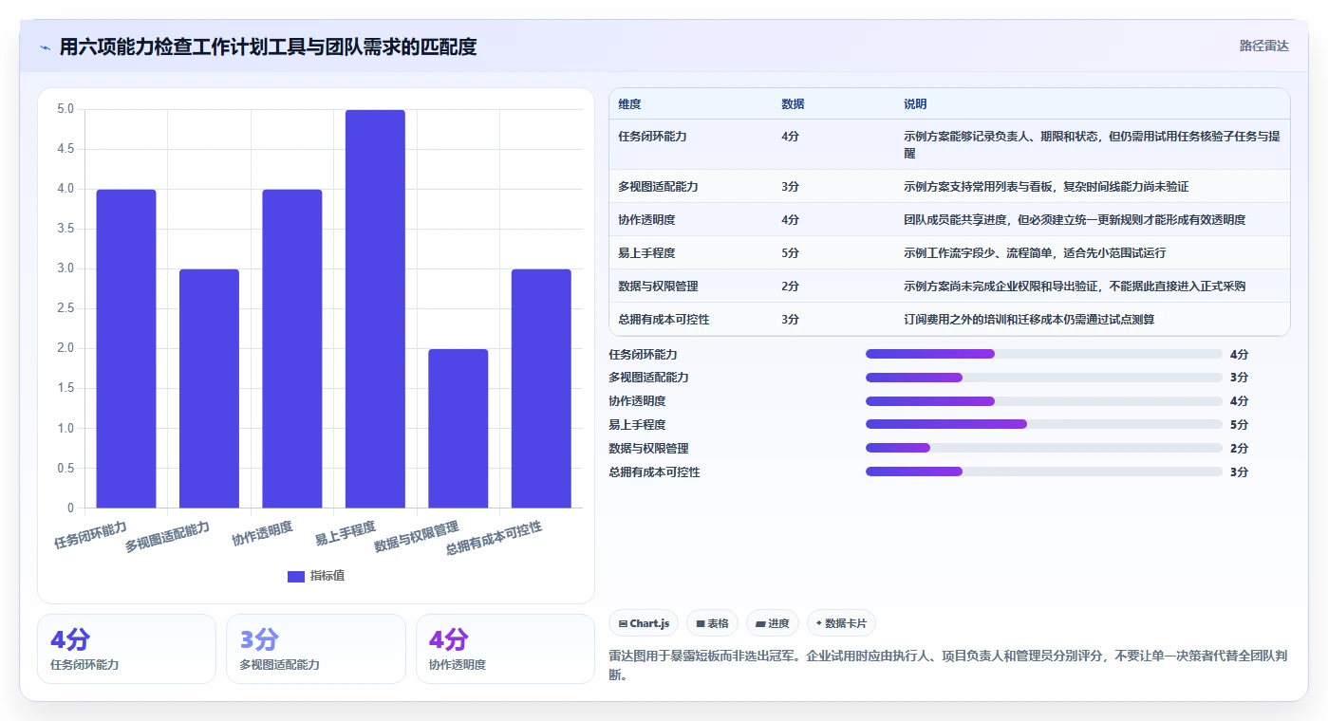The image size is (1328, 721).
Task: Click the 任务闭环能力 progress bar
Action: coord(1044,354)
